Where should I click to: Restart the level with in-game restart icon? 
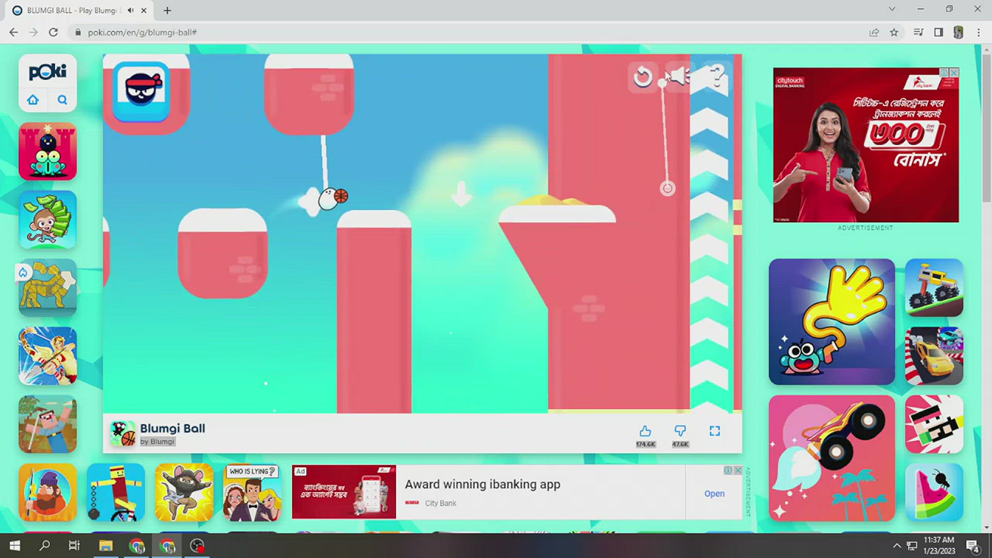(x=643, y=78)
